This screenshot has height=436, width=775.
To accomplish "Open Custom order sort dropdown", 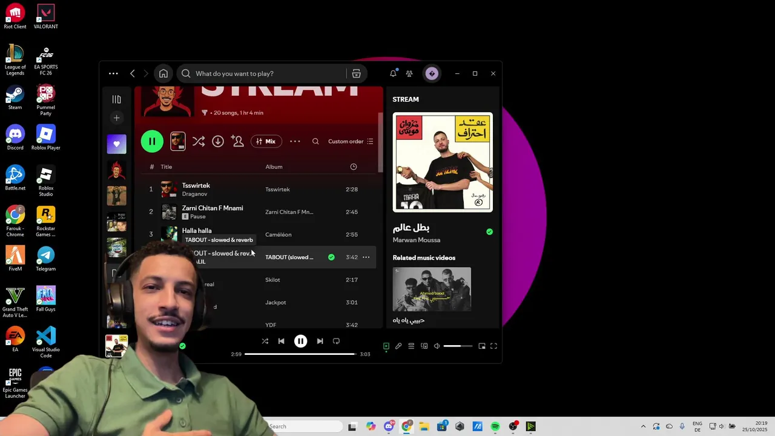I will 351,141.
